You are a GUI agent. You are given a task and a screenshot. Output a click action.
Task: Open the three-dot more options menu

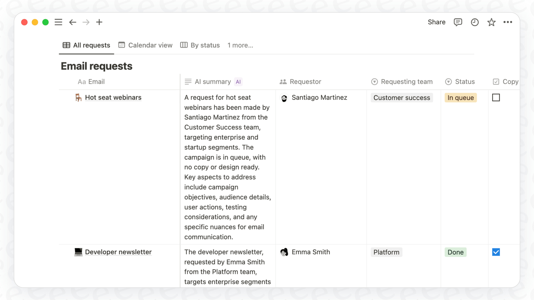point(508,22)
